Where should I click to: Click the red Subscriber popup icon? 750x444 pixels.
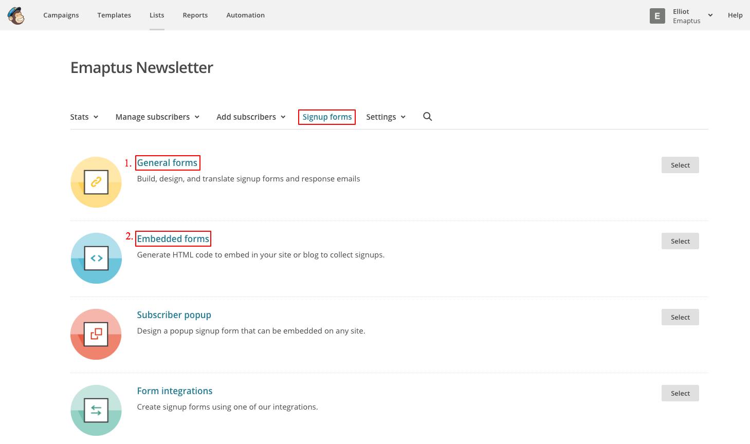point(96,334)
